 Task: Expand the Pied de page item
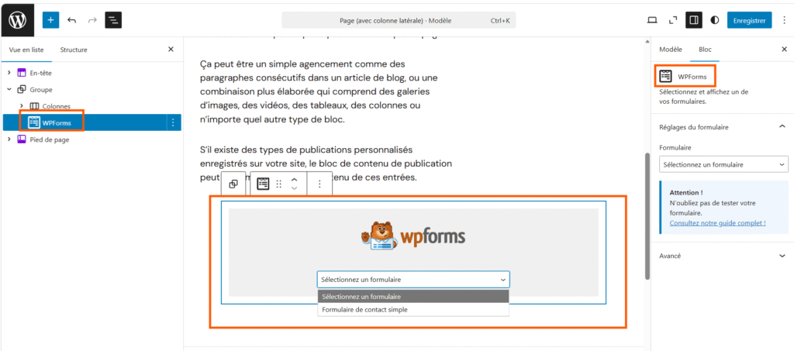point(9,139)
